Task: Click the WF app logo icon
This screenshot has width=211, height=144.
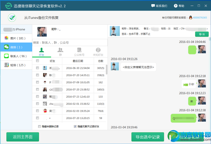Action: [x=9, y=6]
